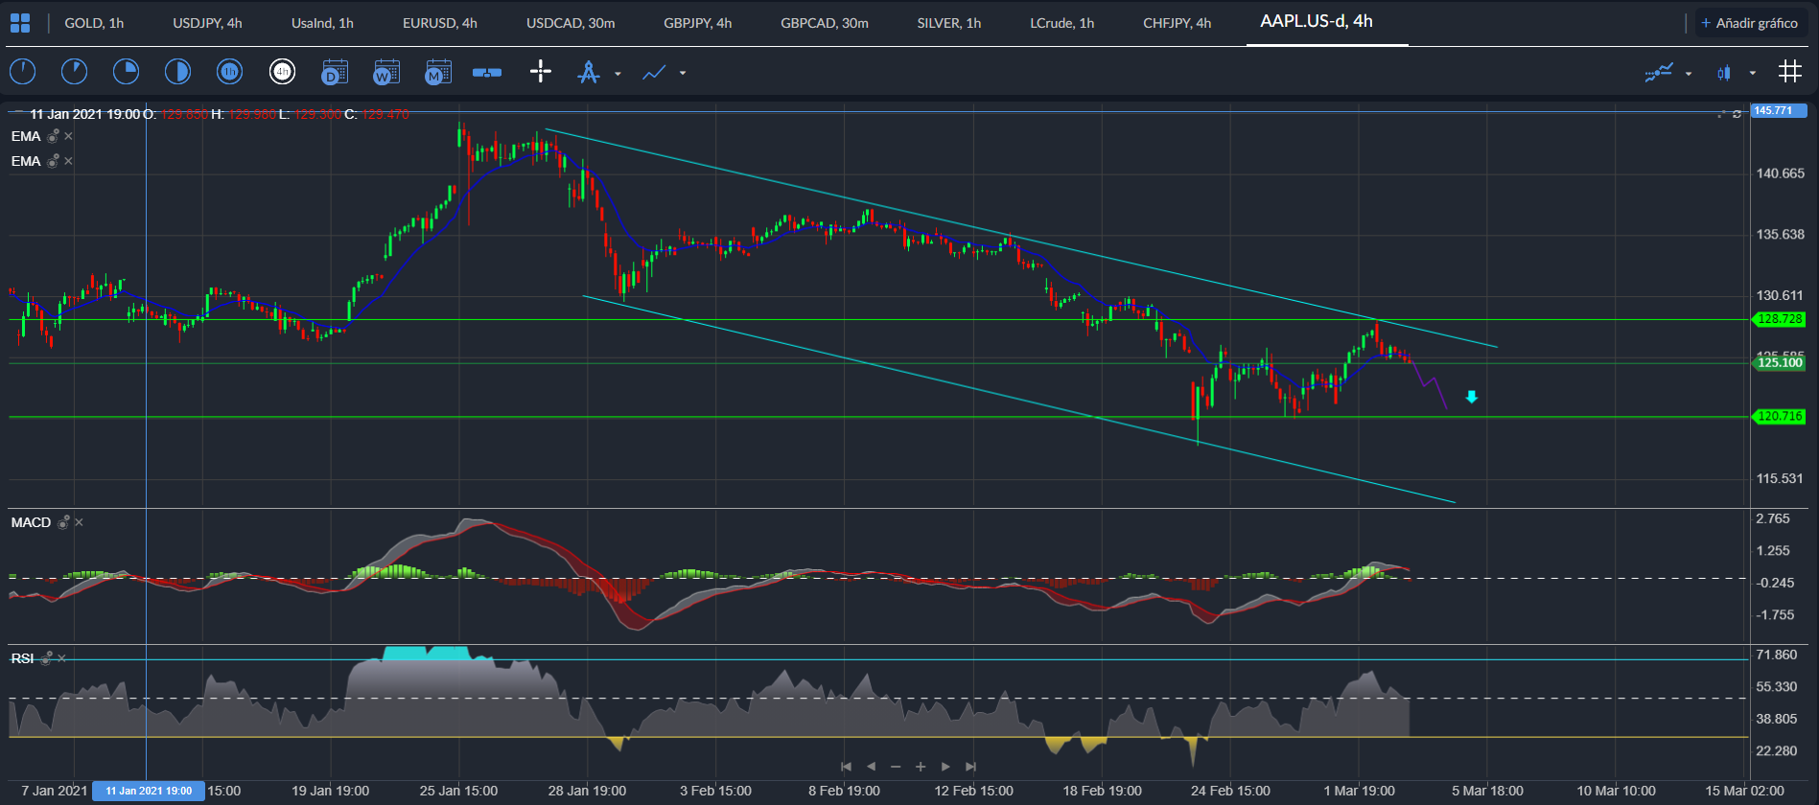Toggle the chart grid lines
The height and width of the screenshot is (805, 1819).
click(1790, 71)
